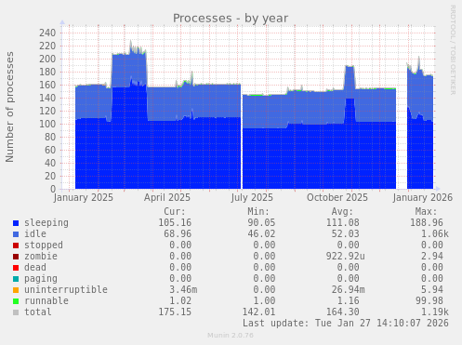Click the zombie legend color swatch
The width and height of the screenshot is (462, 345).
click(x=16, y=257)
